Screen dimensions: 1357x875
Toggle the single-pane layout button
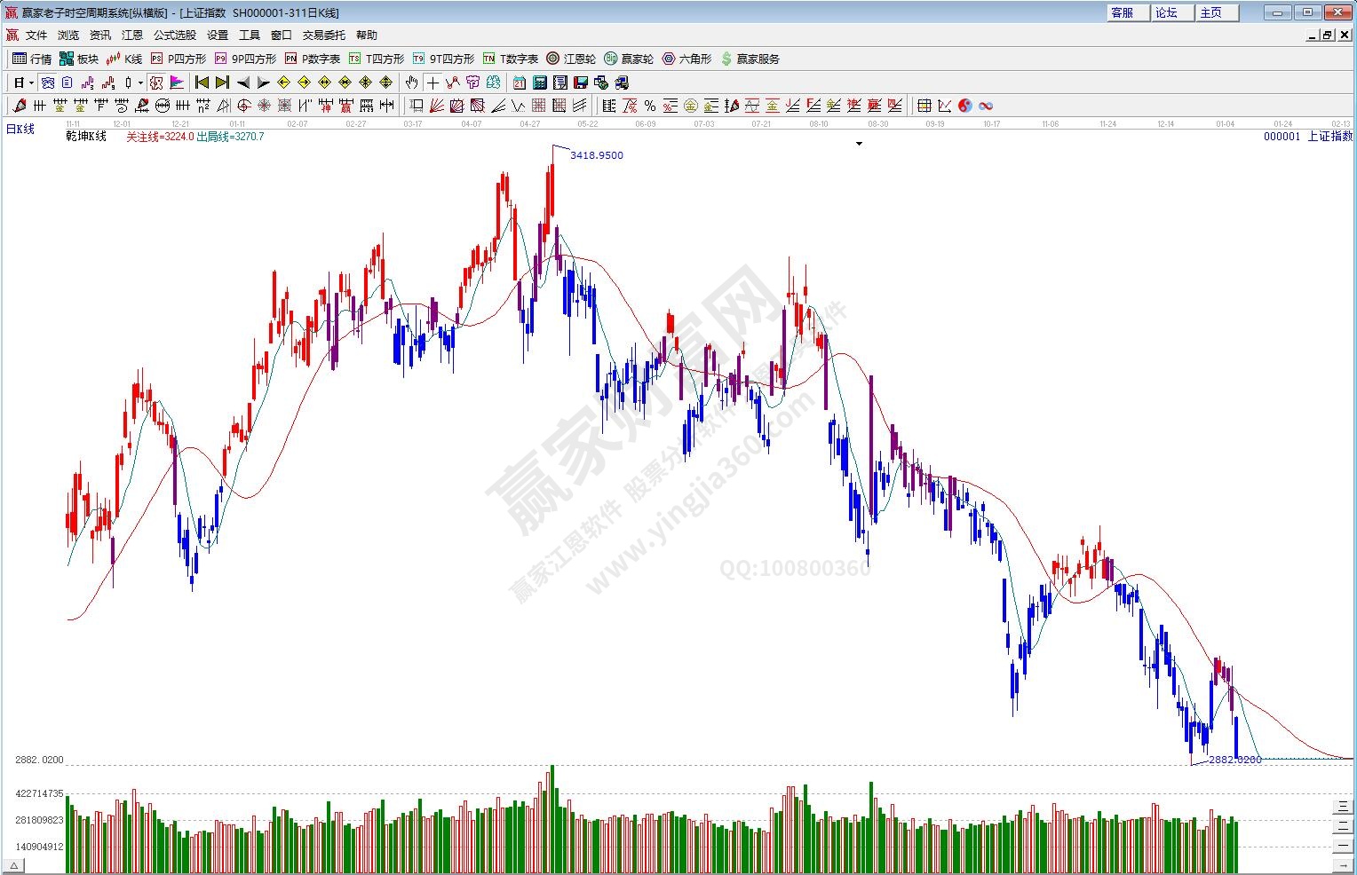coord(1342,845)
